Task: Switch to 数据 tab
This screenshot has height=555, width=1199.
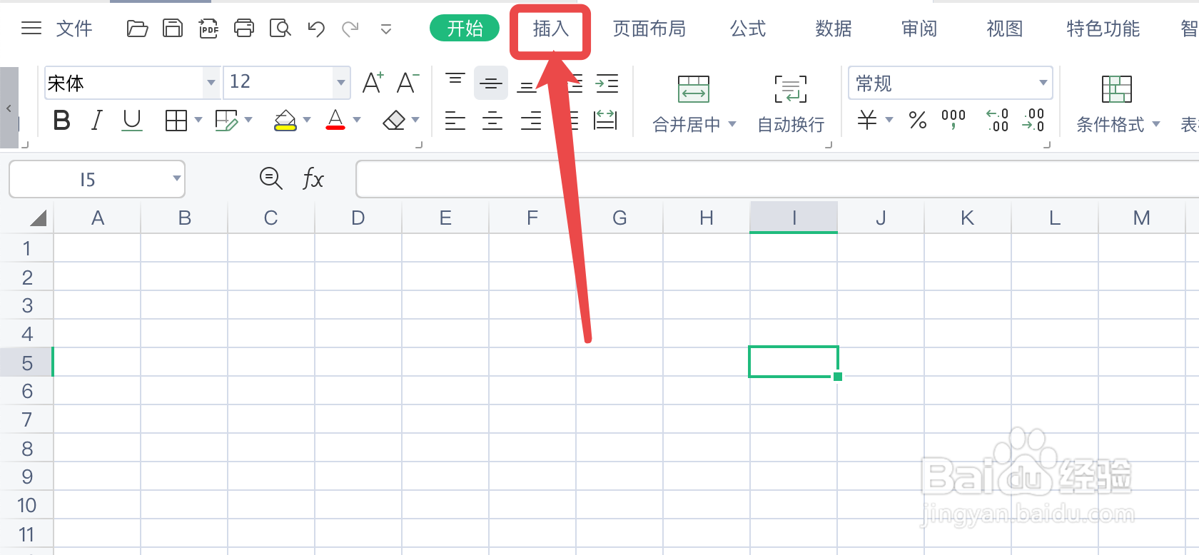Action: coord(834,29)
